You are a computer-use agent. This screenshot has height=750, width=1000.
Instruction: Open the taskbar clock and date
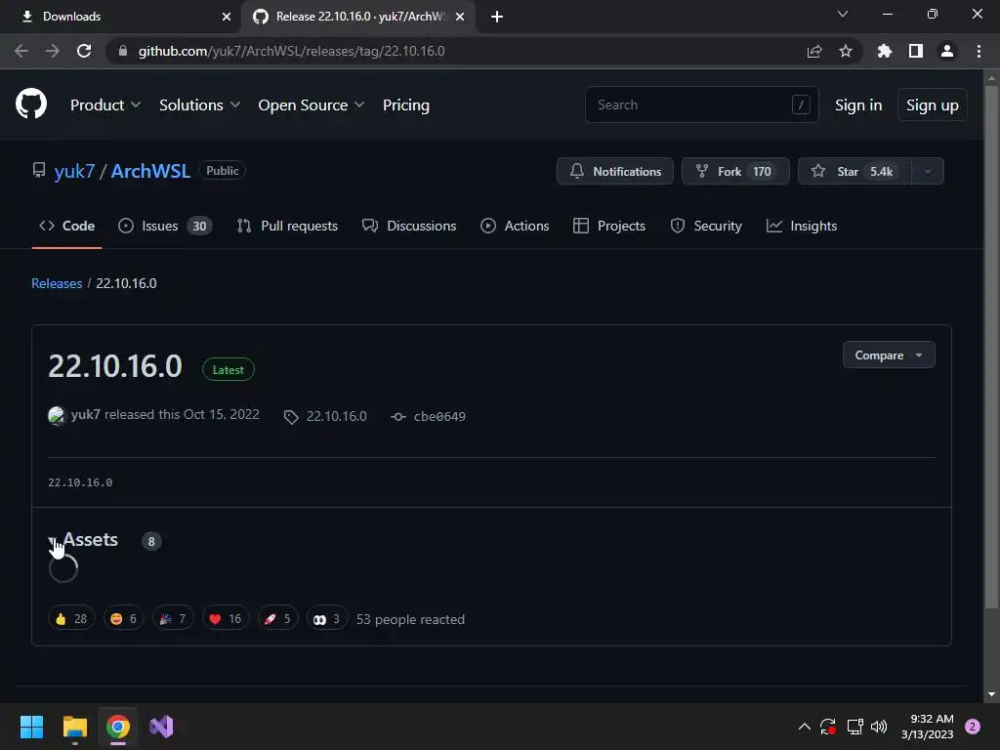[x=928, y=727]
